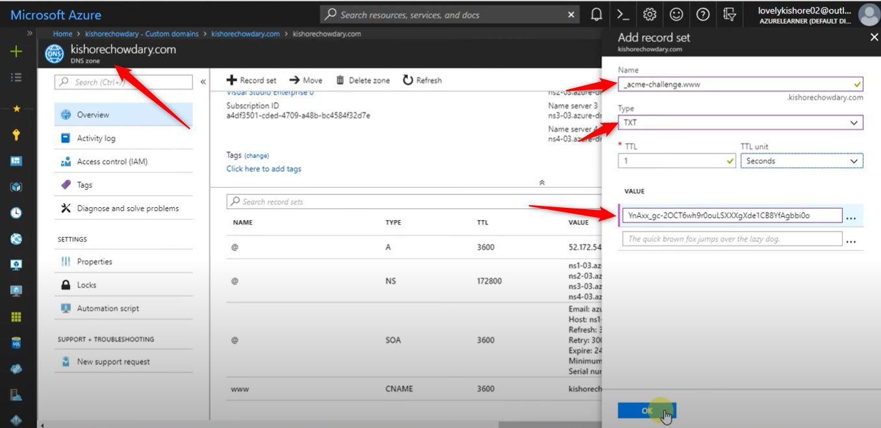Focus the TTL value field
The image size is (881, 428).
pyautogui.click(x=677, y=160)
